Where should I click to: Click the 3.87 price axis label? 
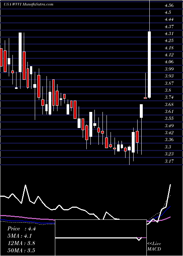(169, 83)
